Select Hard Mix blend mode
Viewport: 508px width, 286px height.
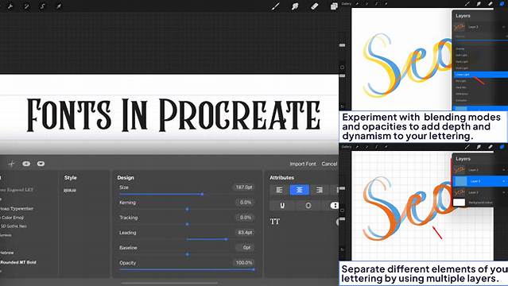click(x=461, y=87)
